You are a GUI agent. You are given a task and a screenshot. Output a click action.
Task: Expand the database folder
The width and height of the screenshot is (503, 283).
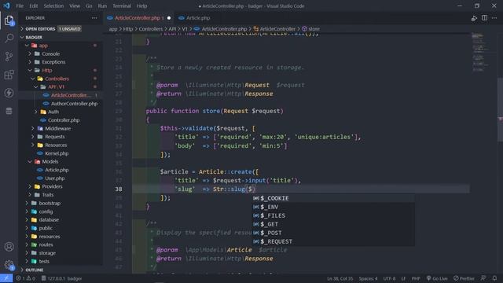tap(61, 220)
